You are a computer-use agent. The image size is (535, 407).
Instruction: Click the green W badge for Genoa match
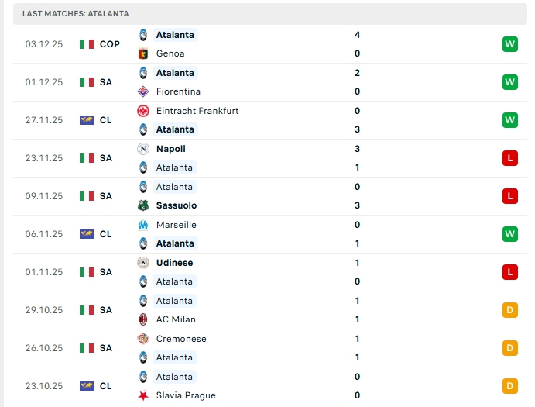[509, 44]
